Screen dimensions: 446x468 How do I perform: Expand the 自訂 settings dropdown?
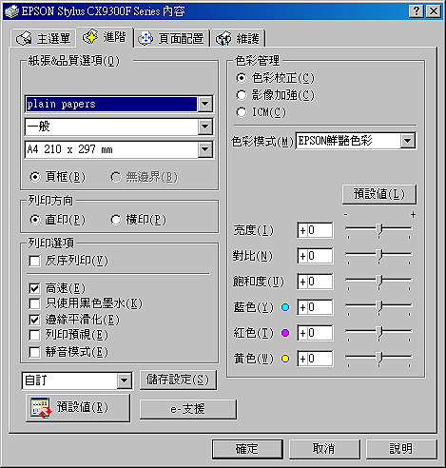click(124, 380)
